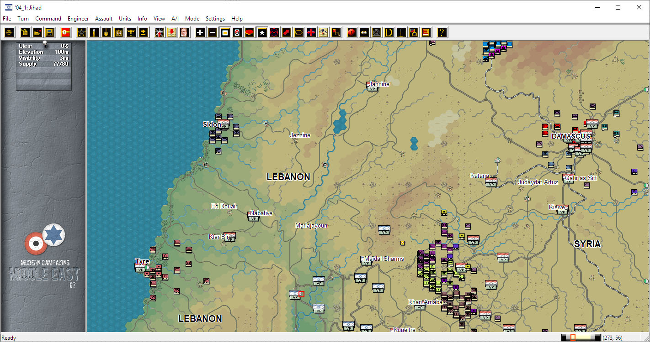Click the plus-over-minus toolbar icon
This screenshot has width=650, height=342.
[144, 32]
